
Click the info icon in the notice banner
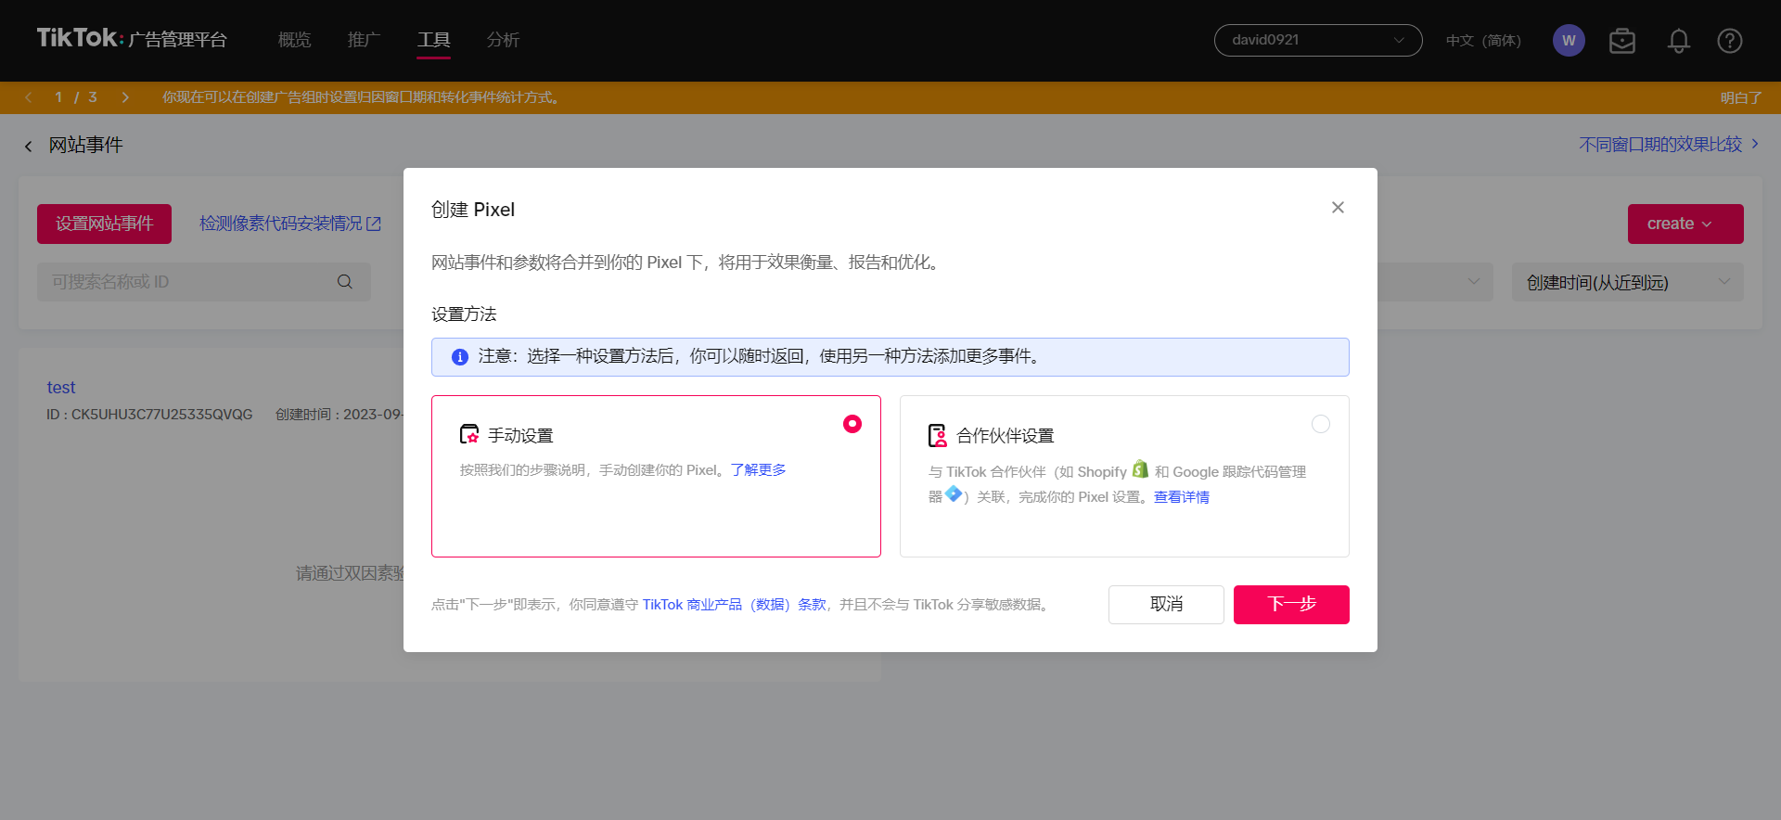click(x=459, y=357)
